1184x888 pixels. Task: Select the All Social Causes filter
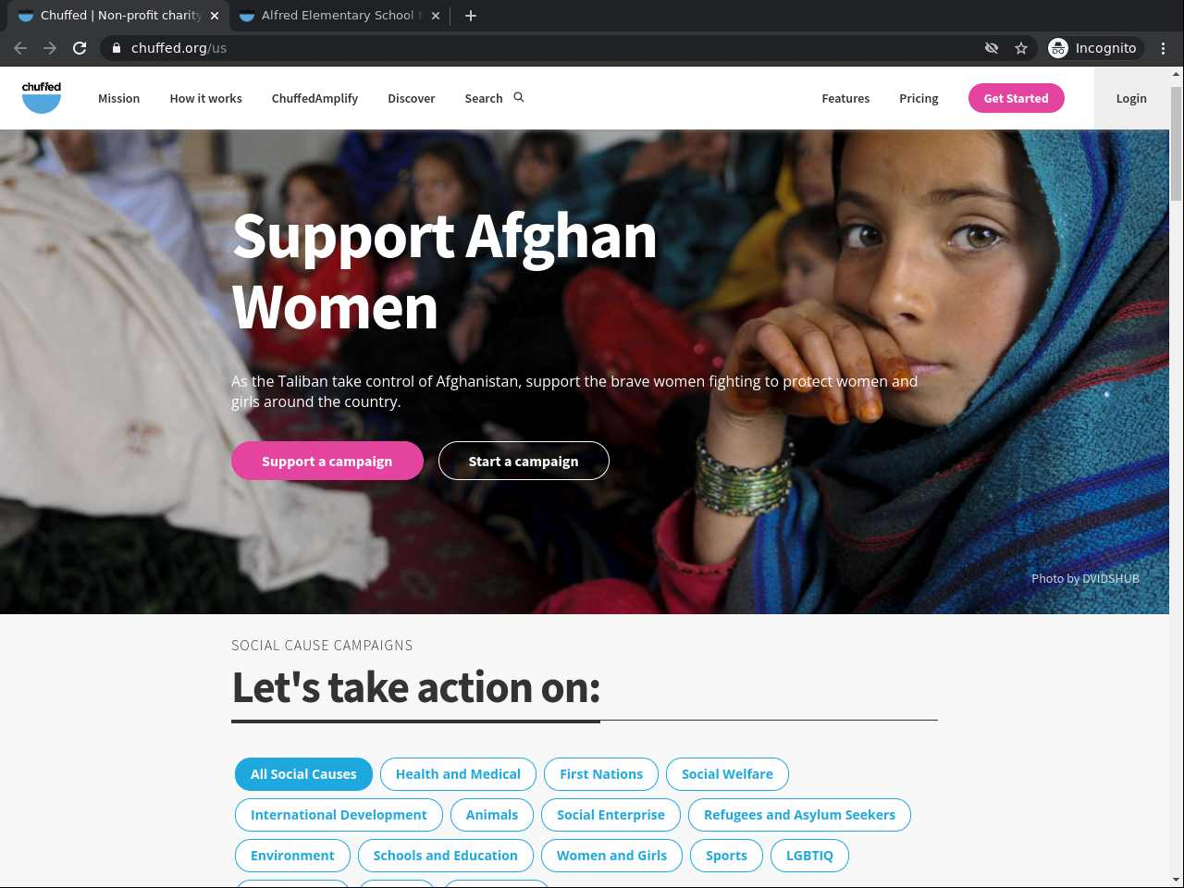[x=303, y=774]
